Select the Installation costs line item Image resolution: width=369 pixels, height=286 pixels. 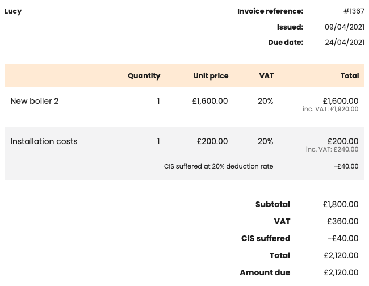[x=44, y=141]
